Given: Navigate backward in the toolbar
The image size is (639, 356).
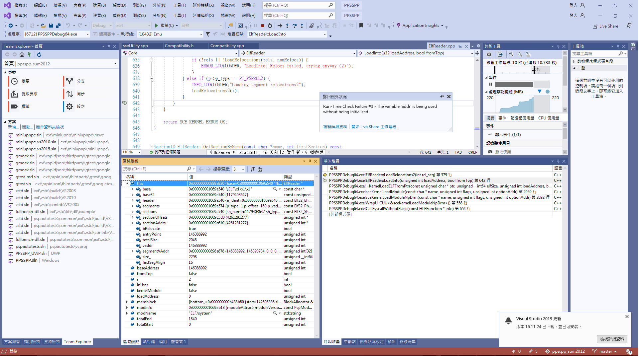Looking at the screenshot, I should point(11,26).
